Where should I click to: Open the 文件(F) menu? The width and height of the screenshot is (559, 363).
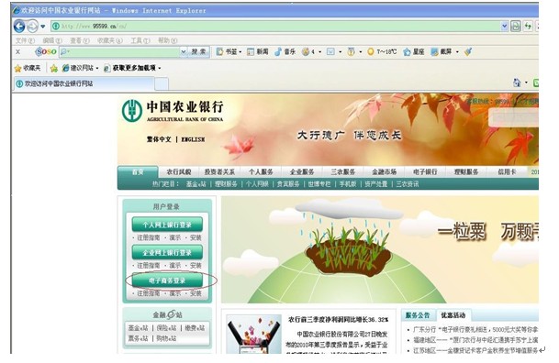(25, 40)
